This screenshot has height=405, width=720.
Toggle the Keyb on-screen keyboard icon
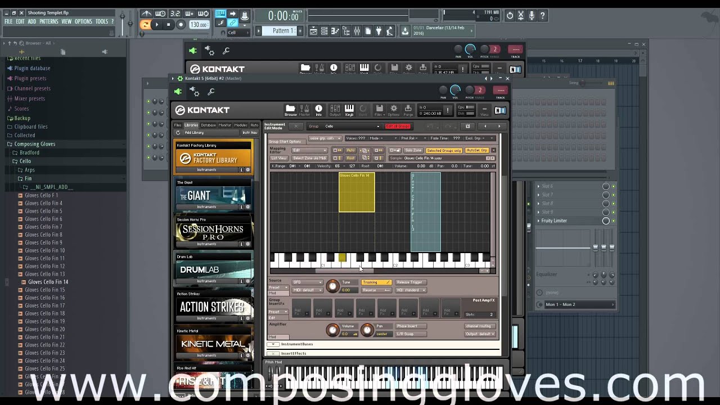click(x=349, y=110)
